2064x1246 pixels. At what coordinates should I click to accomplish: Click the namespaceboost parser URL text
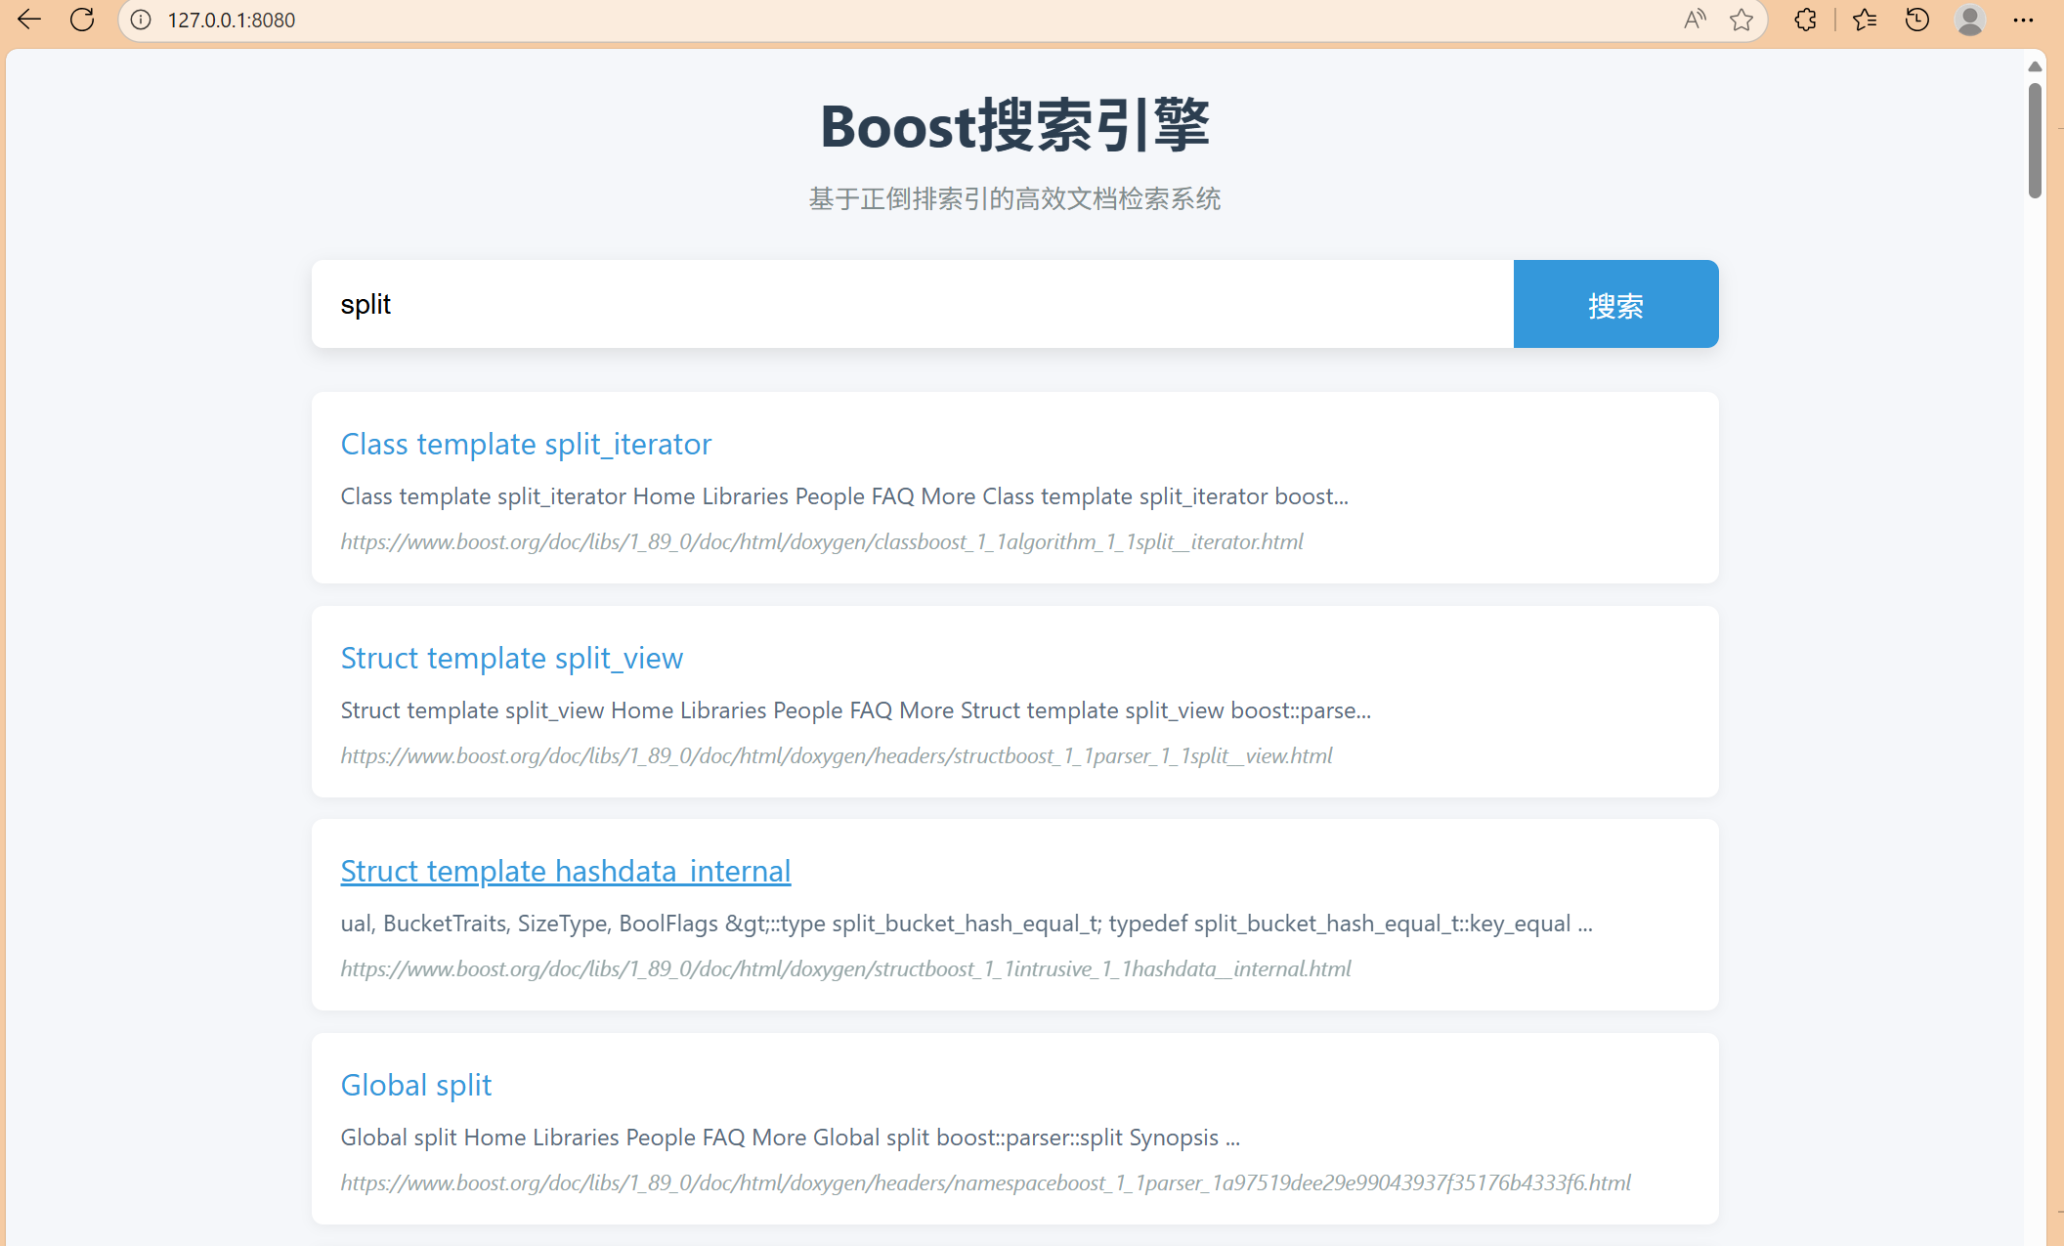(x=986, y=1182)
